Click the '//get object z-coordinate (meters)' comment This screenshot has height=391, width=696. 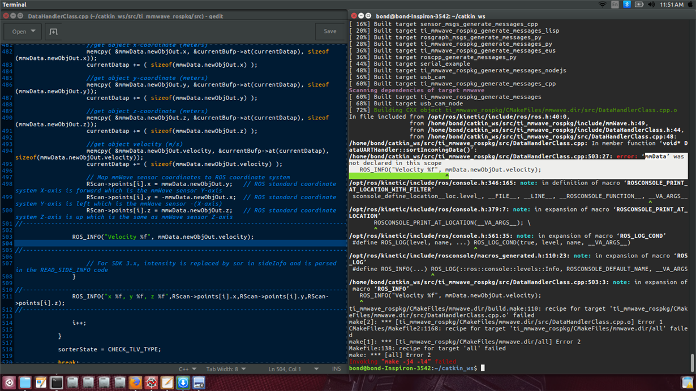point(147,111)
